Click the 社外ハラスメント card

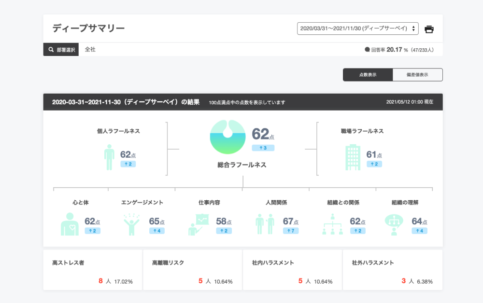click(392, 270)
